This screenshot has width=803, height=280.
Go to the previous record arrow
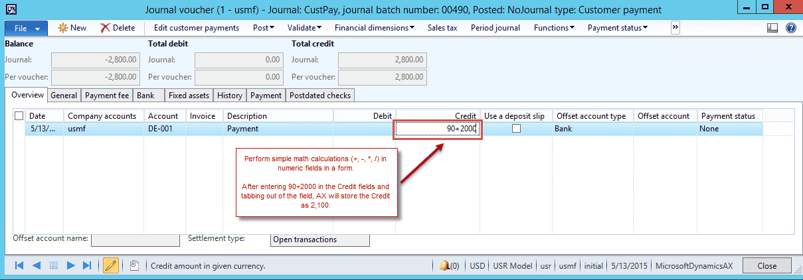(x=36, y=265)
